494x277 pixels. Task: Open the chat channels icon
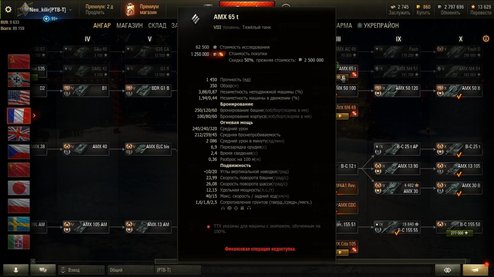[x=42, y=270]
